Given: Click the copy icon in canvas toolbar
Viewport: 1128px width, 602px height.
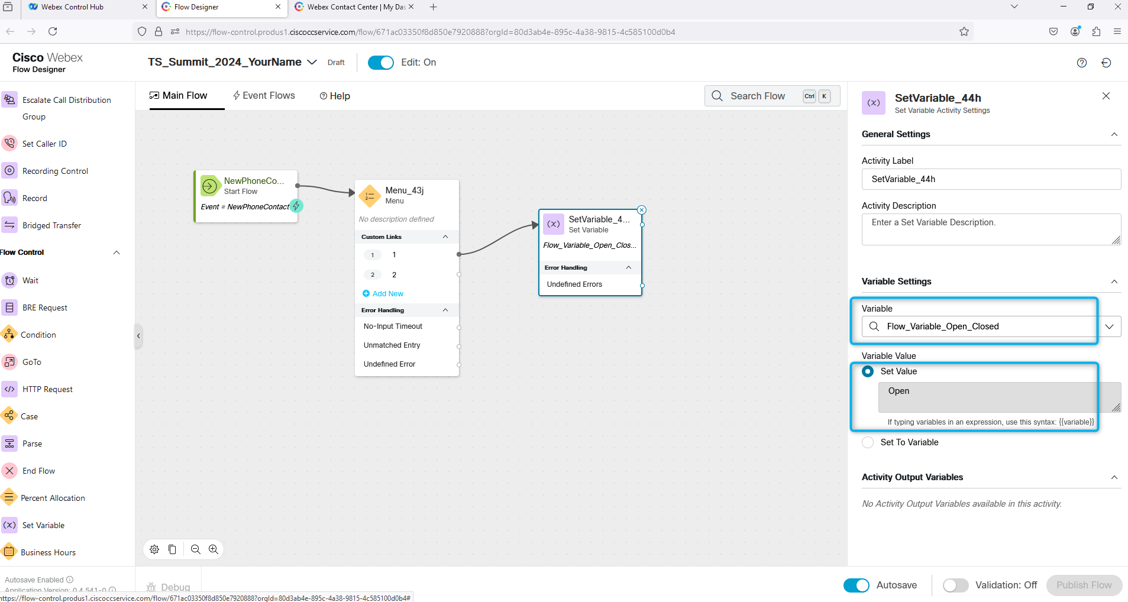Looking at the screenshot, I should pos(172,549).
